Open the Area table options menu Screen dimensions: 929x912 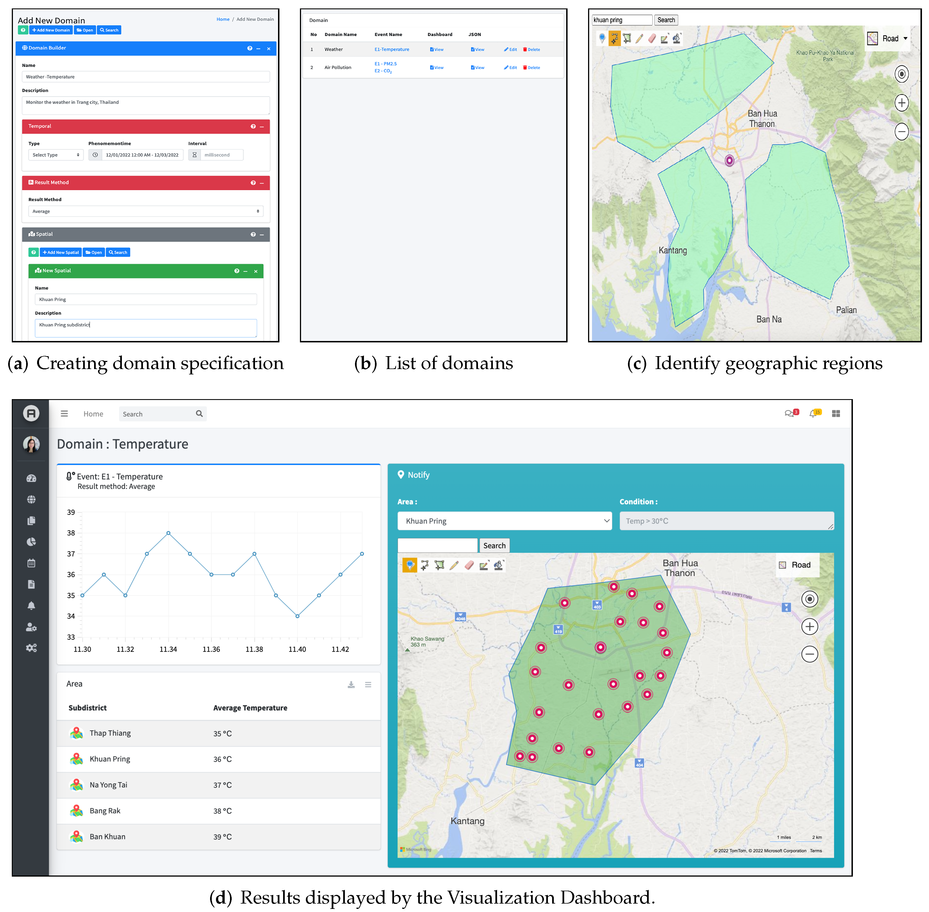368,684
